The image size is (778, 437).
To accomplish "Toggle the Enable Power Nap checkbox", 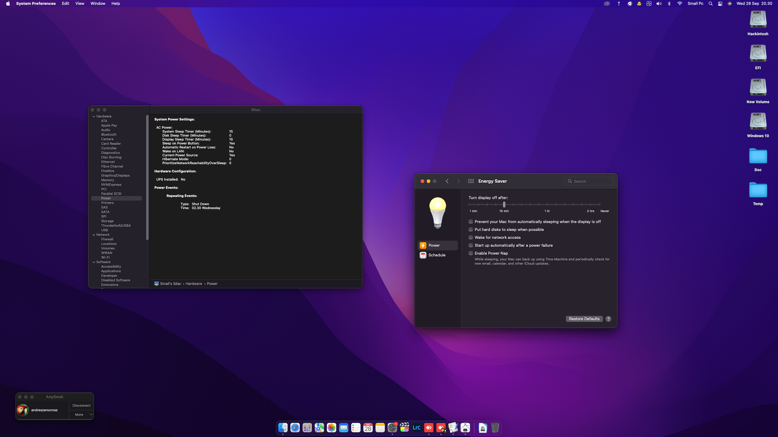I will click(x=471, y=253).
